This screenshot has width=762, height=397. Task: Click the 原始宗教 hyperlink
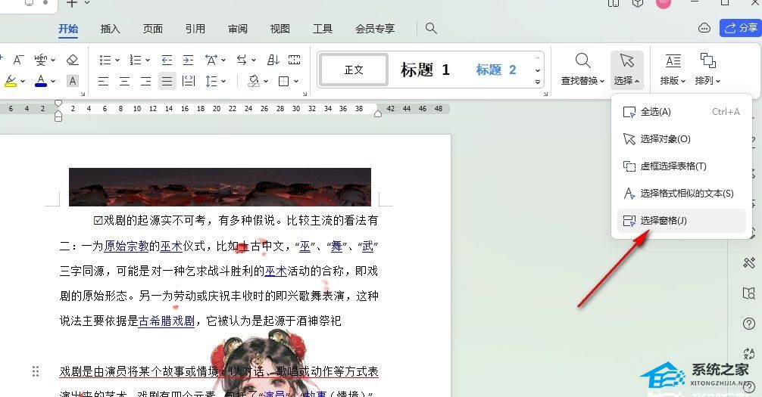click(126, 246)
